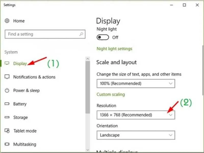Screen dimensions: 204x153
Task: Open the text size scaling dropdown
Action: (136, 84)
